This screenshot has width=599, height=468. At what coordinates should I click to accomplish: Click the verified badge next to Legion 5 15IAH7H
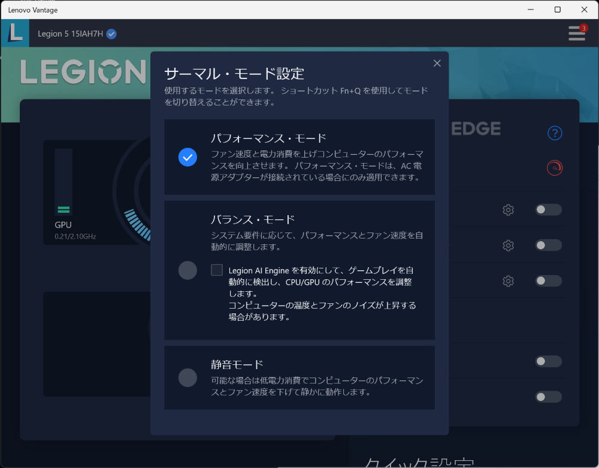pos(111,34)
